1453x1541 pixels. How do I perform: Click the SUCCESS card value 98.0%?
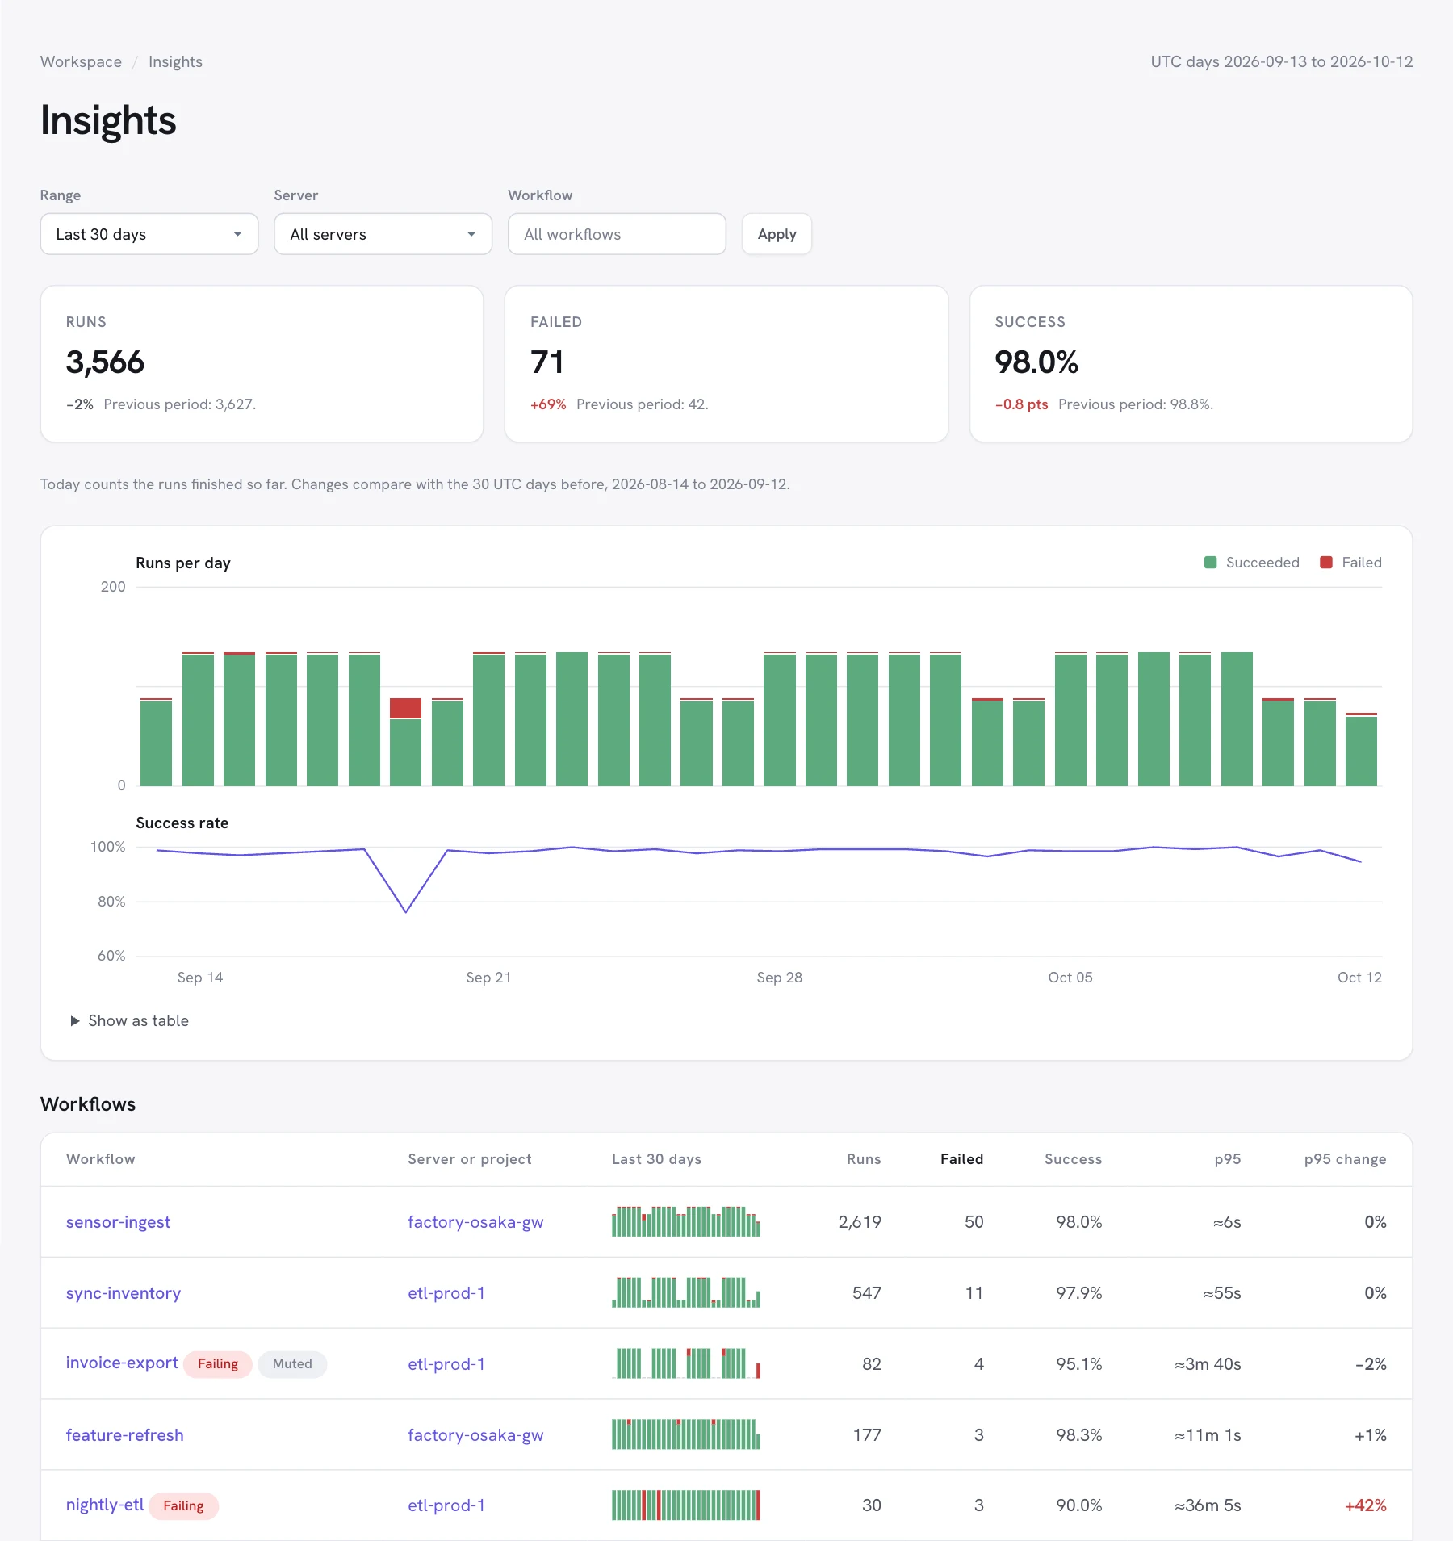pyautogui.click(x=1036, y=362)
